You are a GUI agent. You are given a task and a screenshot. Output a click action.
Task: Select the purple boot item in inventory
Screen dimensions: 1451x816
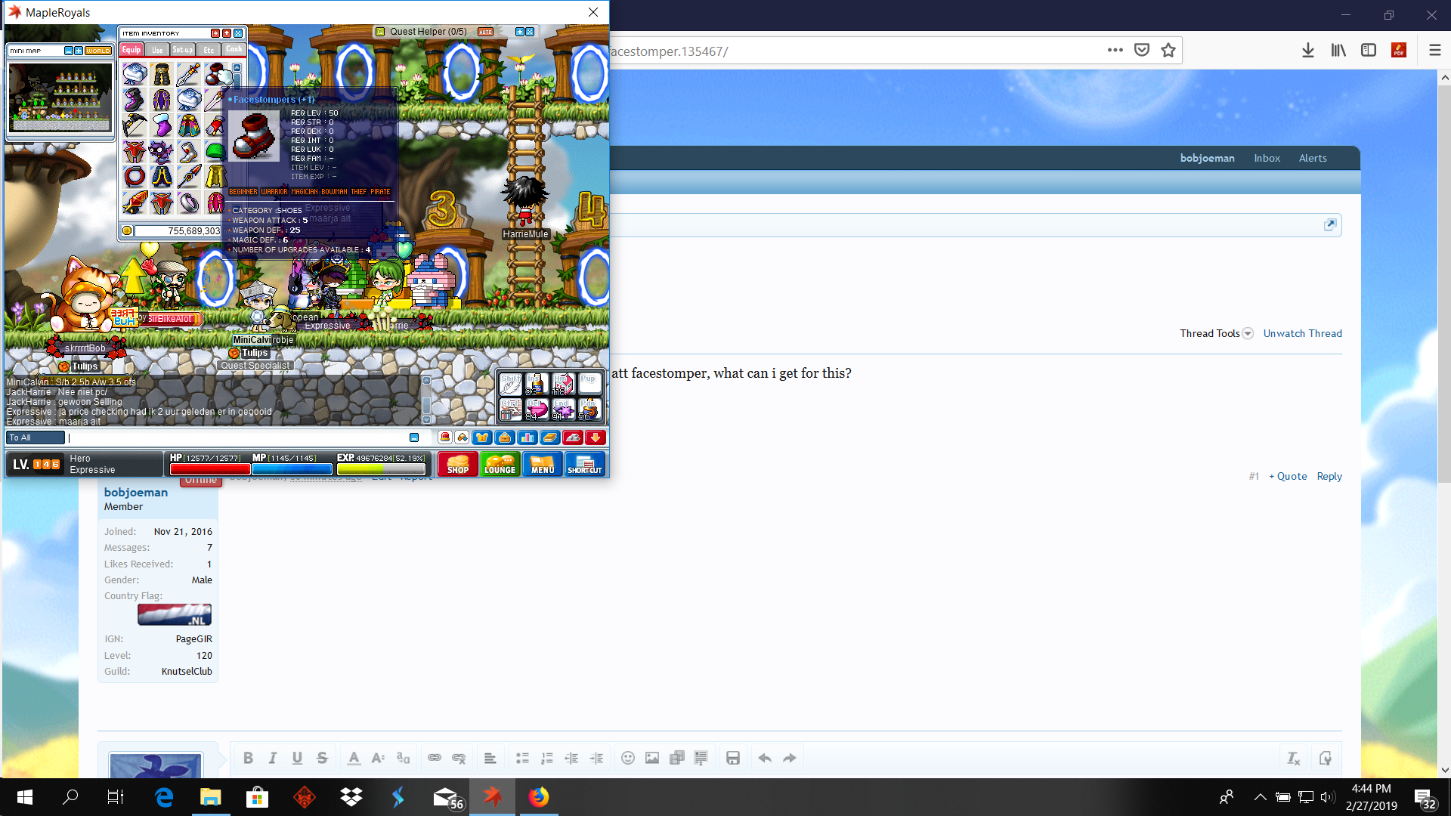pos(135,100)
